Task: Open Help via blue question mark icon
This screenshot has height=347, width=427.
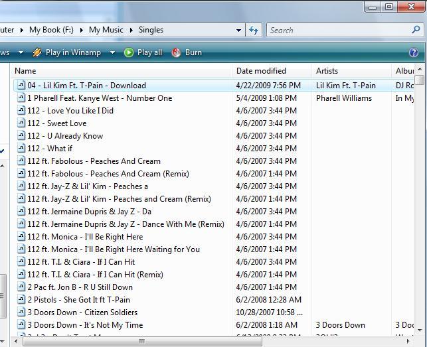Action: pyautogui.click(x=413, y=52)
